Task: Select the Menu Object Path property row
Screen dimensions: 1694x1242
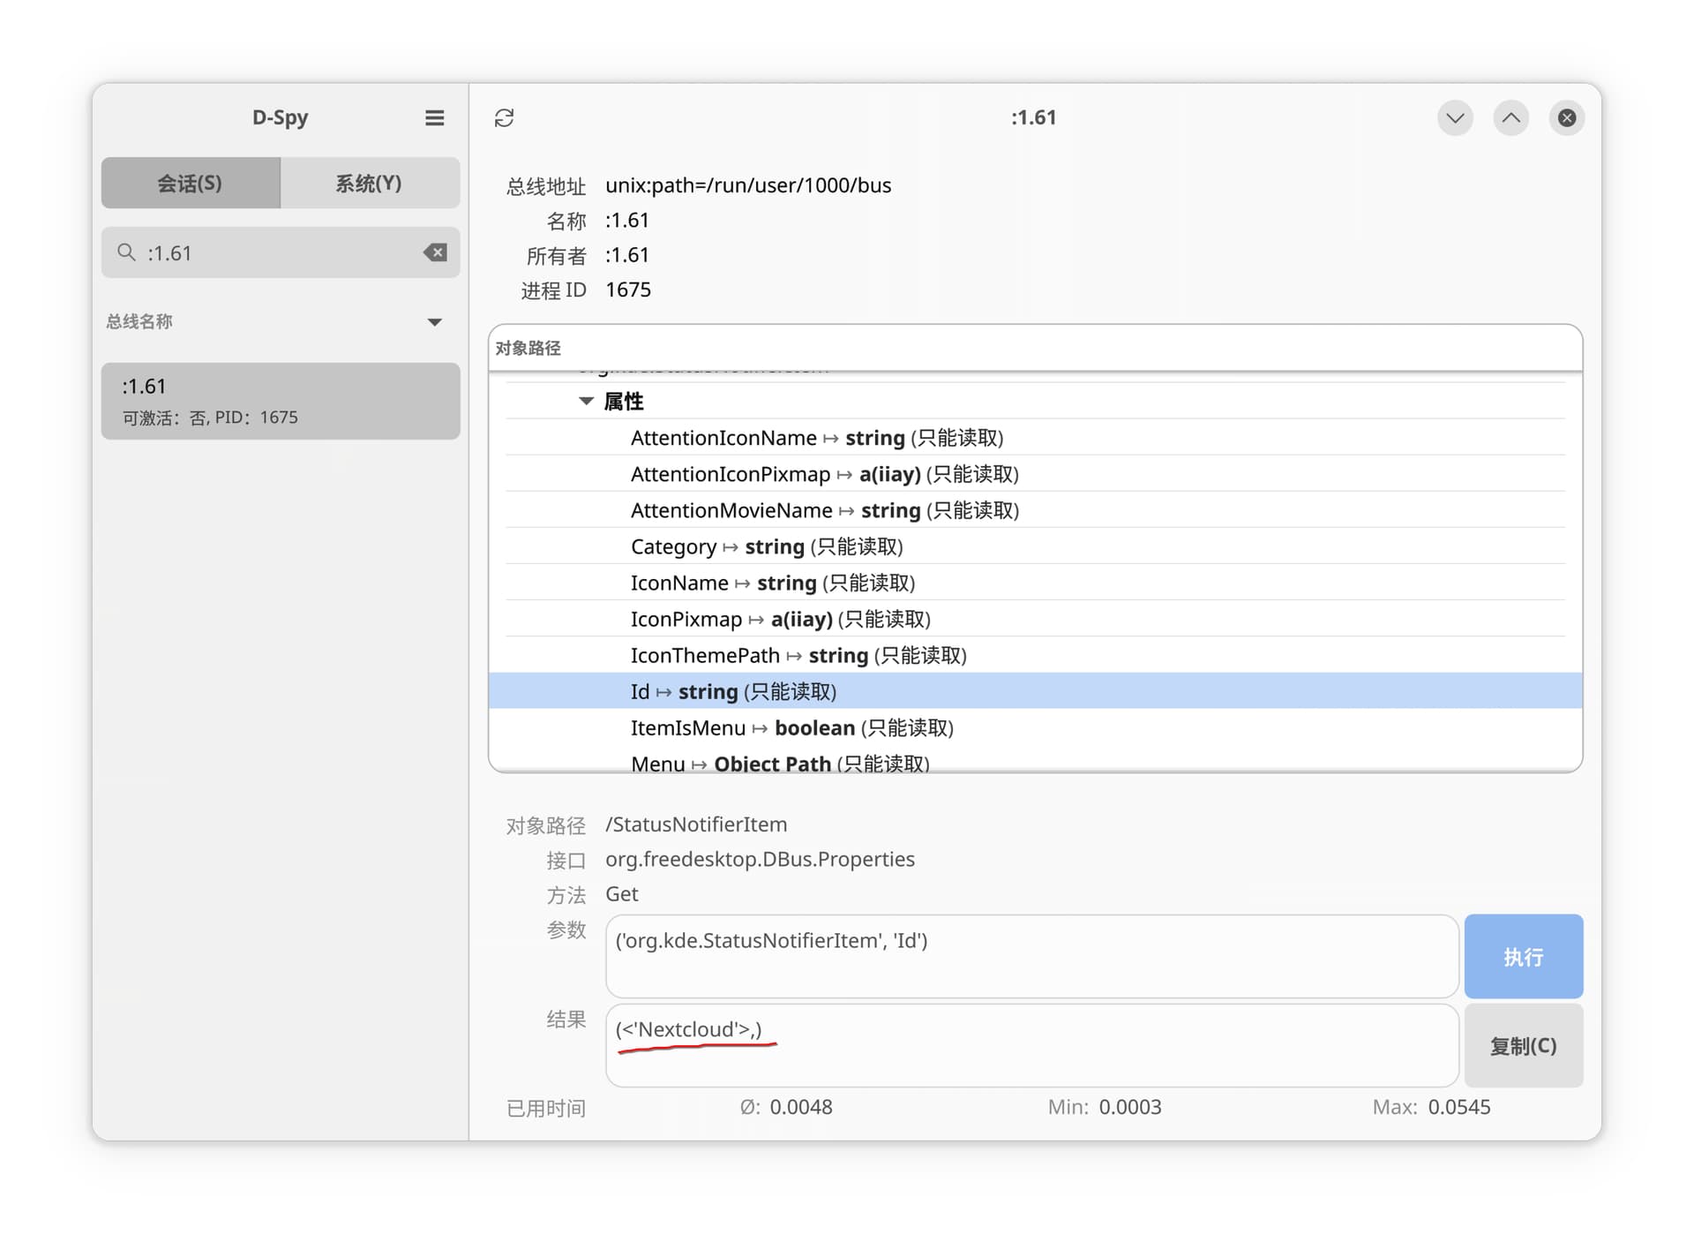Action: click(1035, 760)
